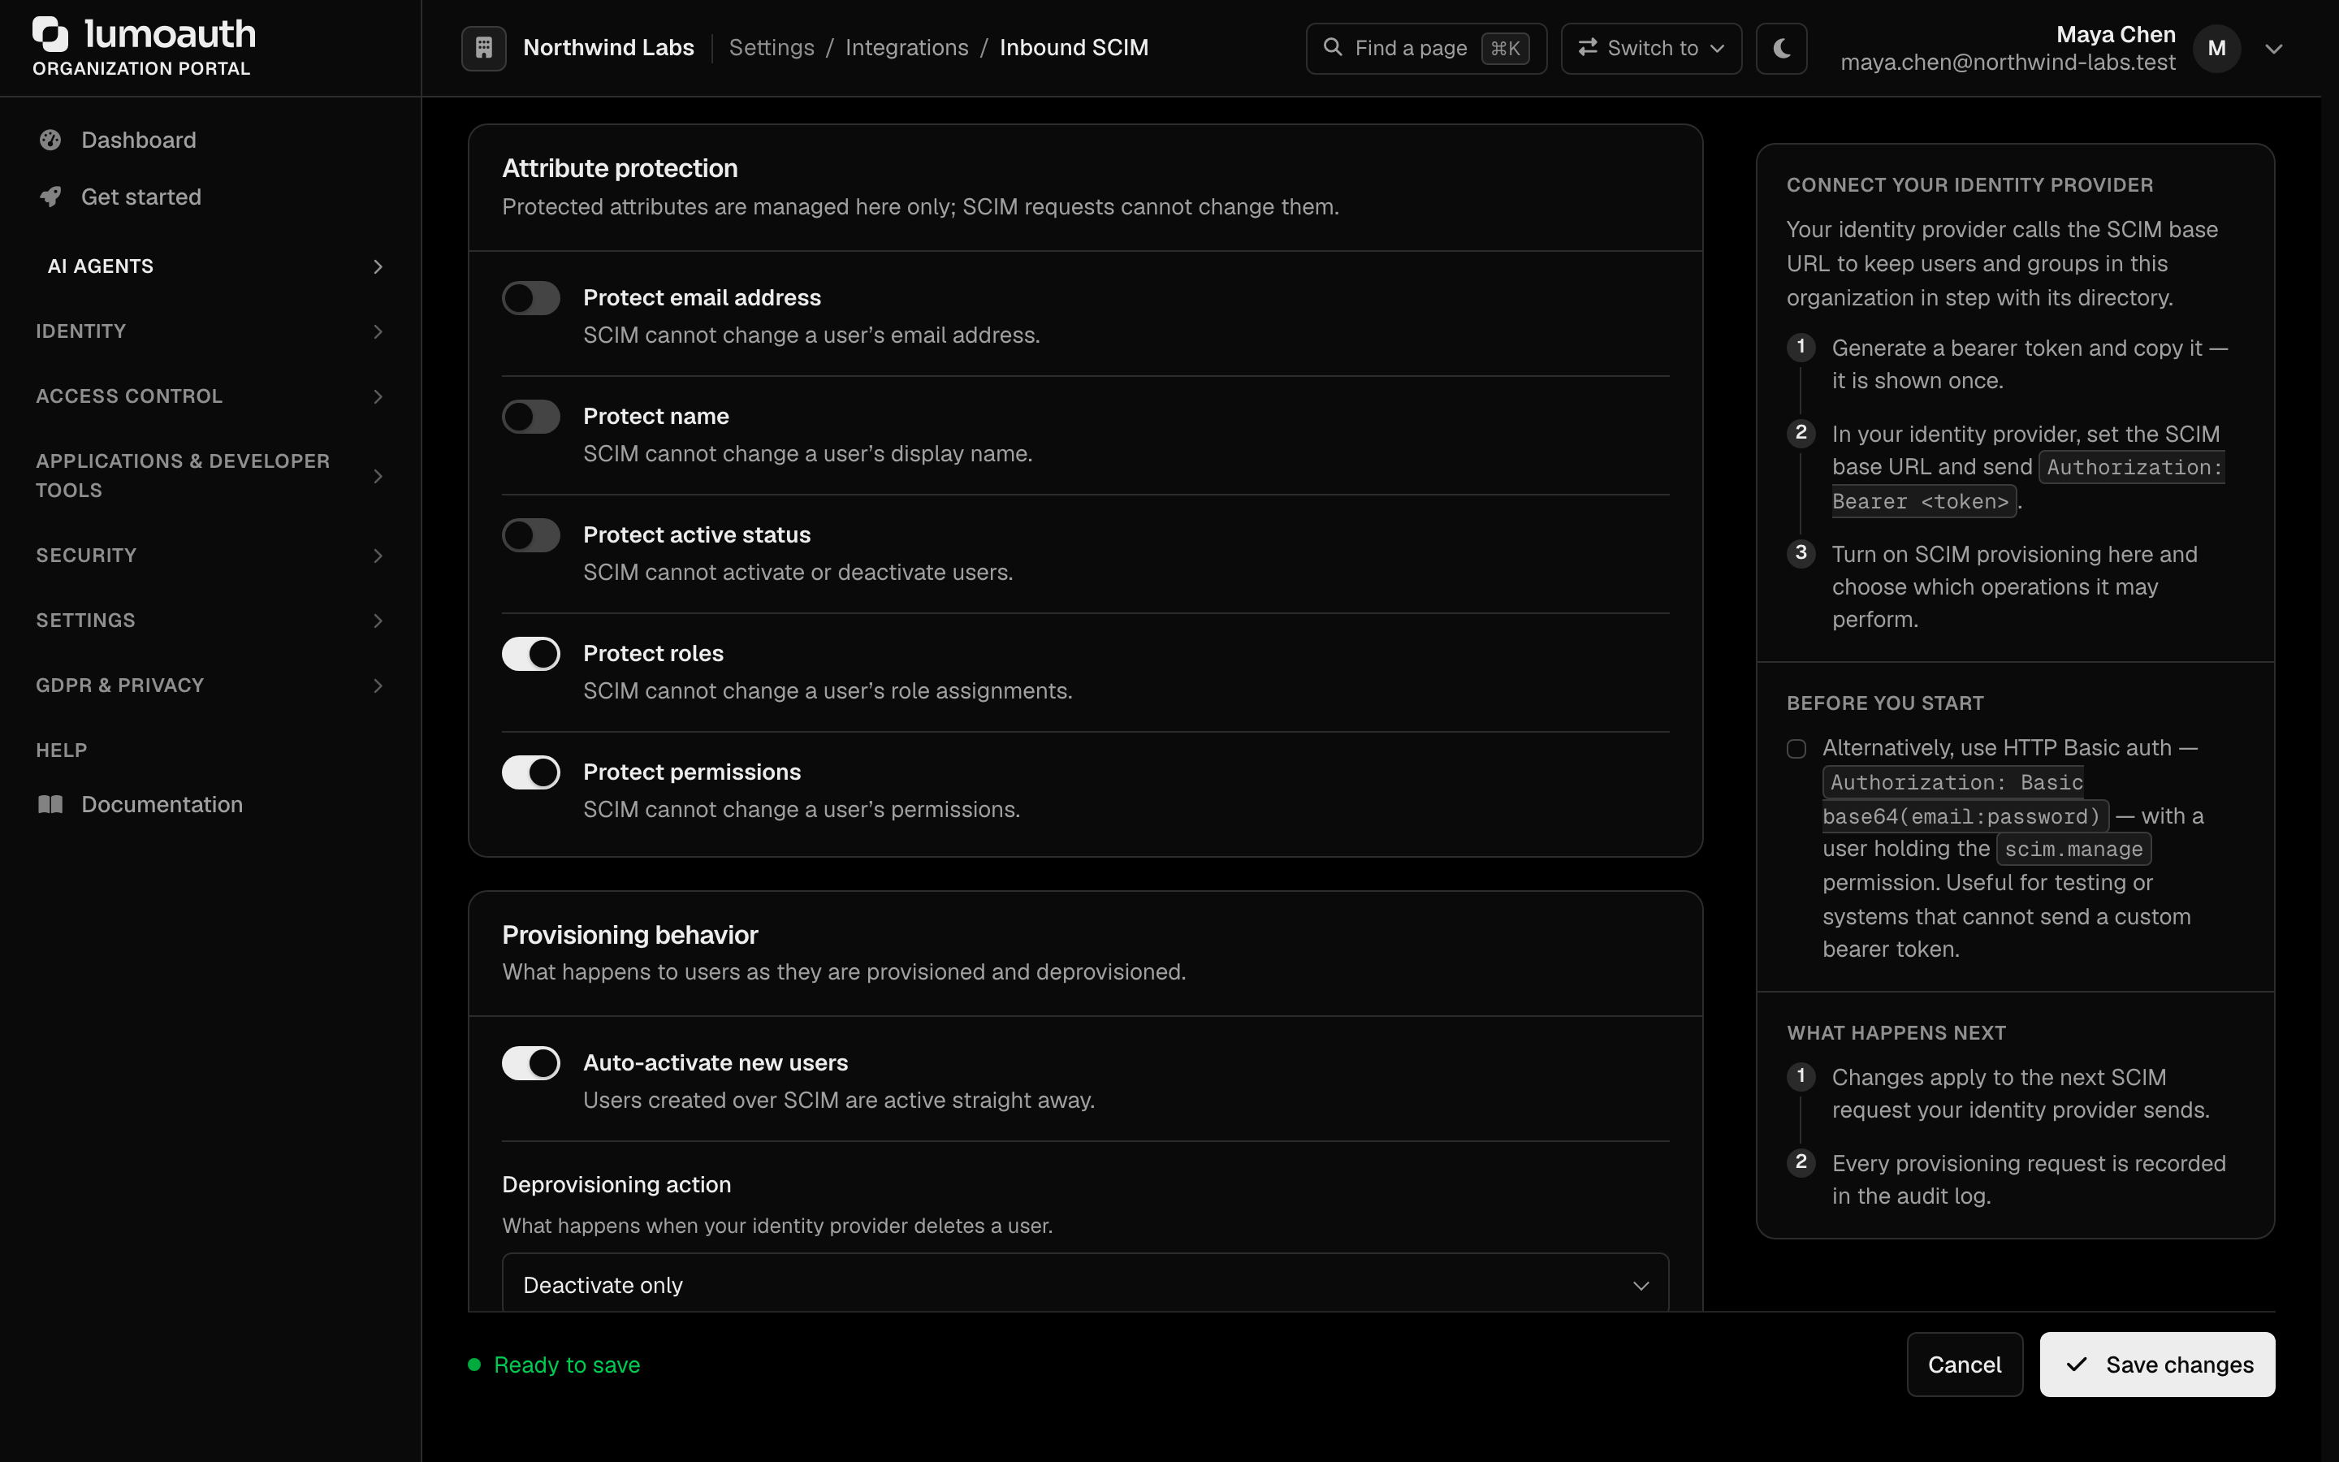The image size is (2339, 1462).
Task: Click the Ready to save status text
Action: 566,1365
